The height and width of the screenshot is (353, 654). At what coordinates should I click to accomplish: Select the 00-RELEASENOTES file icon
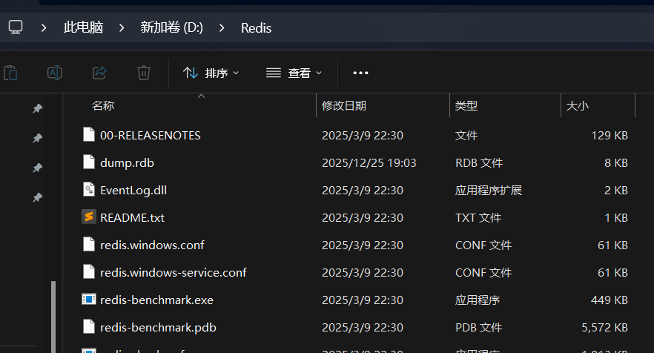[x=89, y=134]
